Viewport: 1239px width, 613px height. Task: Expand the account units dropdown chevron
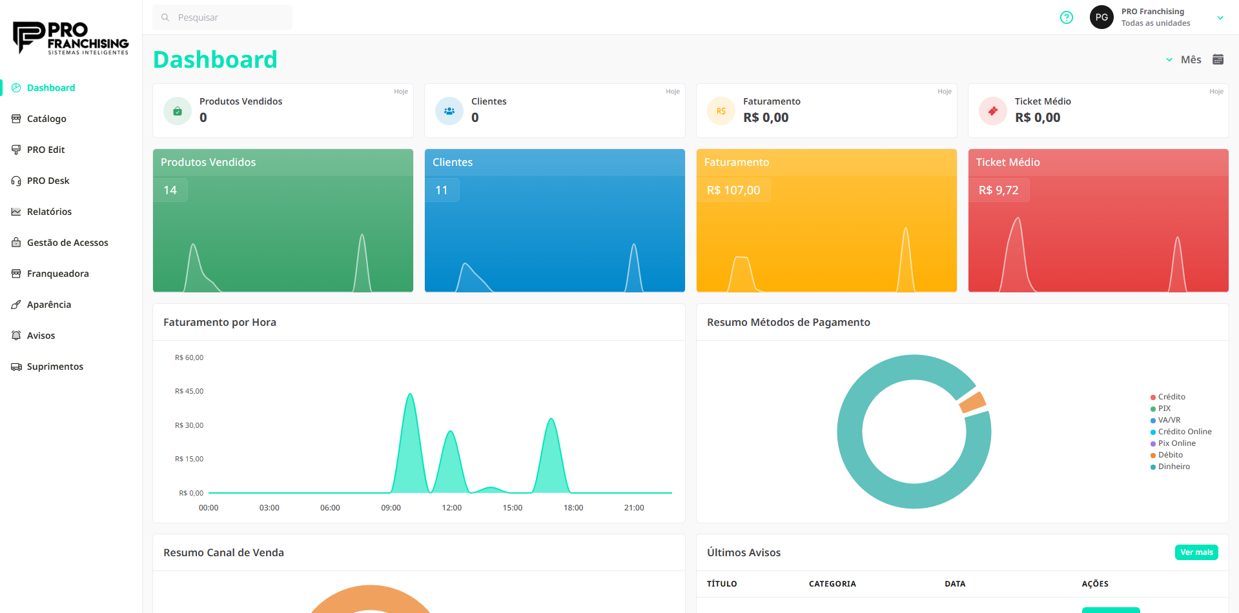(x=1220, y=17)
